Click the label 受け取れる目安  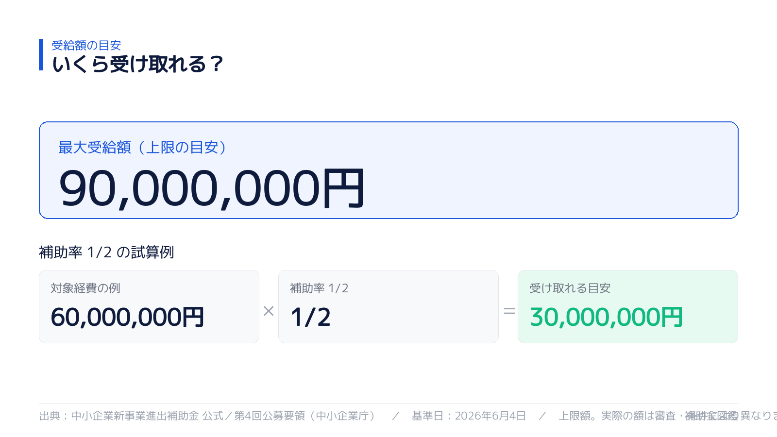[x=570, y=288]
